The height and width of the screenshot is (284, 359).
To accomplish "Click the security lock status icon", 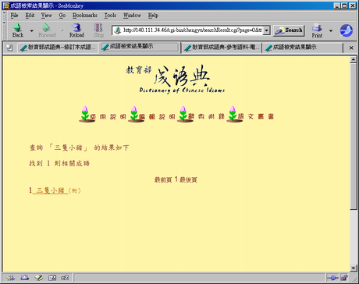I will pos(344,278).
